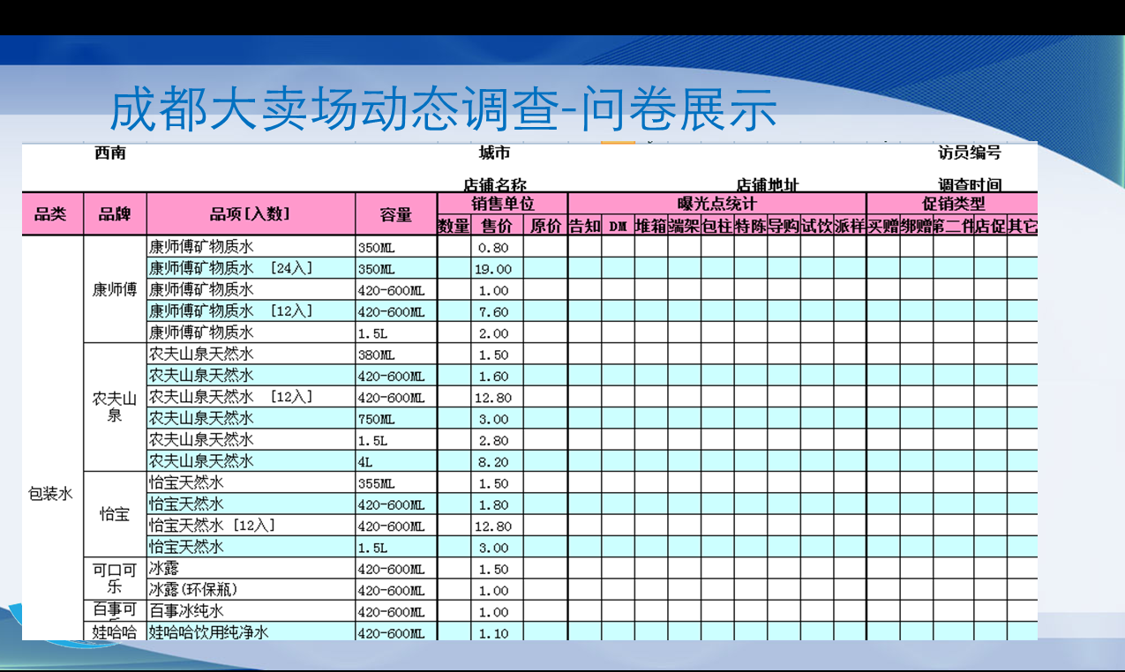Click the 派样 column header
This screenshot has height=672, width=1125.
(x=850, y=225)
